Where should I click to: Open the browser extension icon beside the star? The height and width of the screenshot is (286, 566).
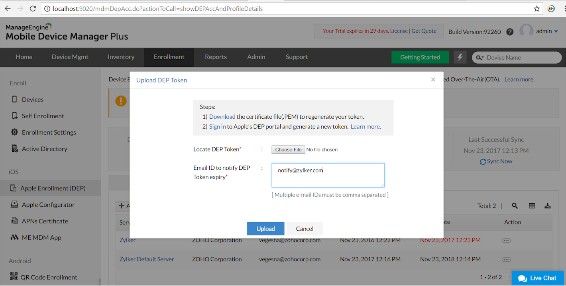click(551, 8)
